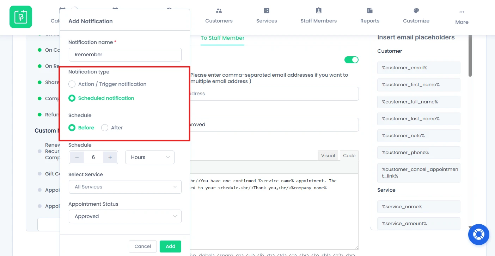Insert %customer_note% placeholder

click(419, 136)
